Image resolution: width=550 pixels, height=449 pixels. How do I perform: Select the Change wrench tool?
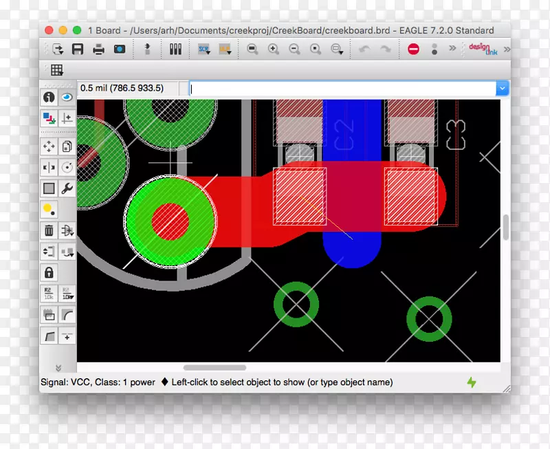(x=67, y=188)
